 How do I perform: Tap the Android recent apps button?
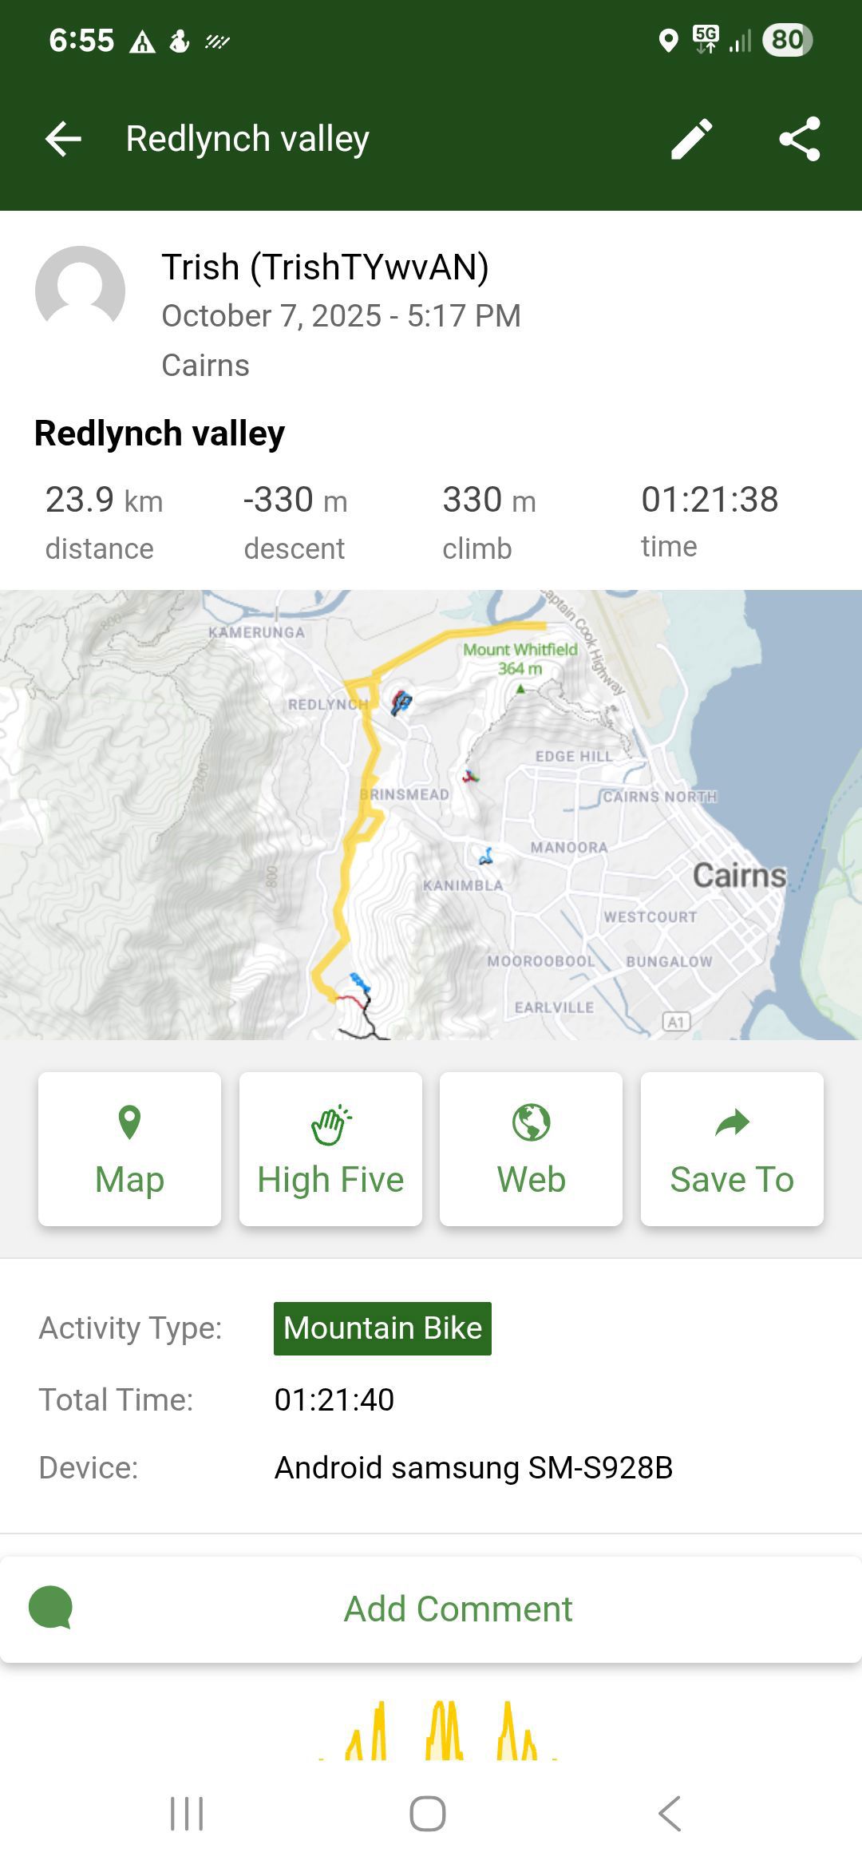pos(187,1814)
